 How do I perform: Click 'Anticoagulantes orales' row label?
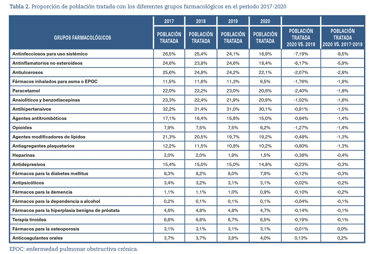[37, 238]
